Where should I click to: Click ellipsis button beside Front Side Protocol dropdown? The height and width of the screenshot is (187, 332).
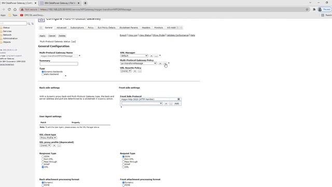(x=171, y=103)
